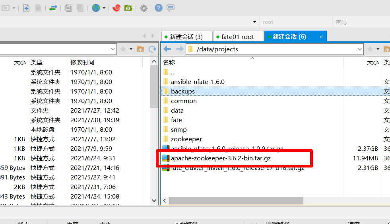This screenshot has height=224, width=390.
Task: Click the tab-scroll left arrow
Action: (144, 36)
